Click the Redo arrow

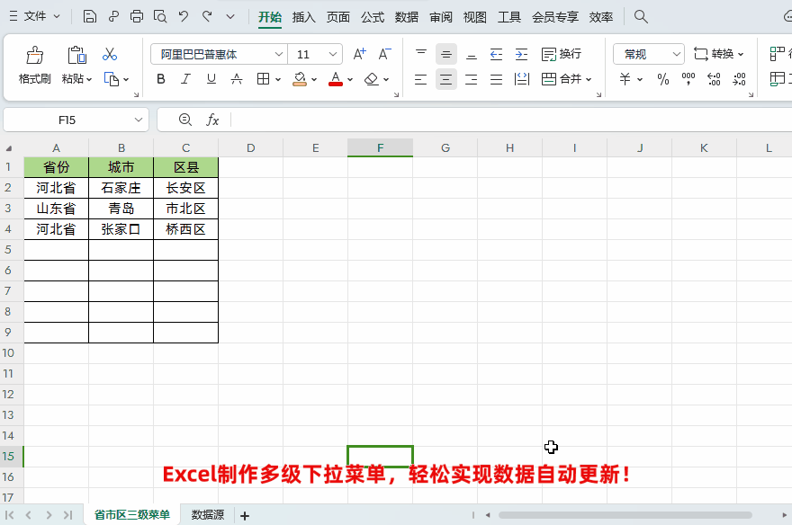(207, 17)
